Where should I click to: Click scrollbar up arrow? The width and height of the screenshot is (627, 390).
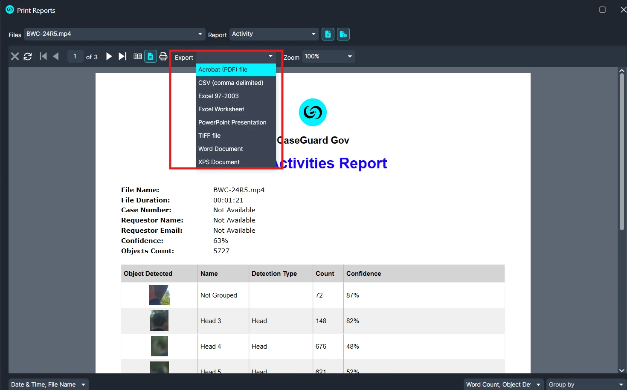[622, 70]
